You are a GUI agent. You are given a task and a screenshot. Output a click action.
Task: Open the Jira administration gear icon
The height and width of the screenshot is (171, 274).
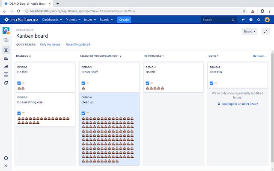pyautogui.click(x=259, y=20)
